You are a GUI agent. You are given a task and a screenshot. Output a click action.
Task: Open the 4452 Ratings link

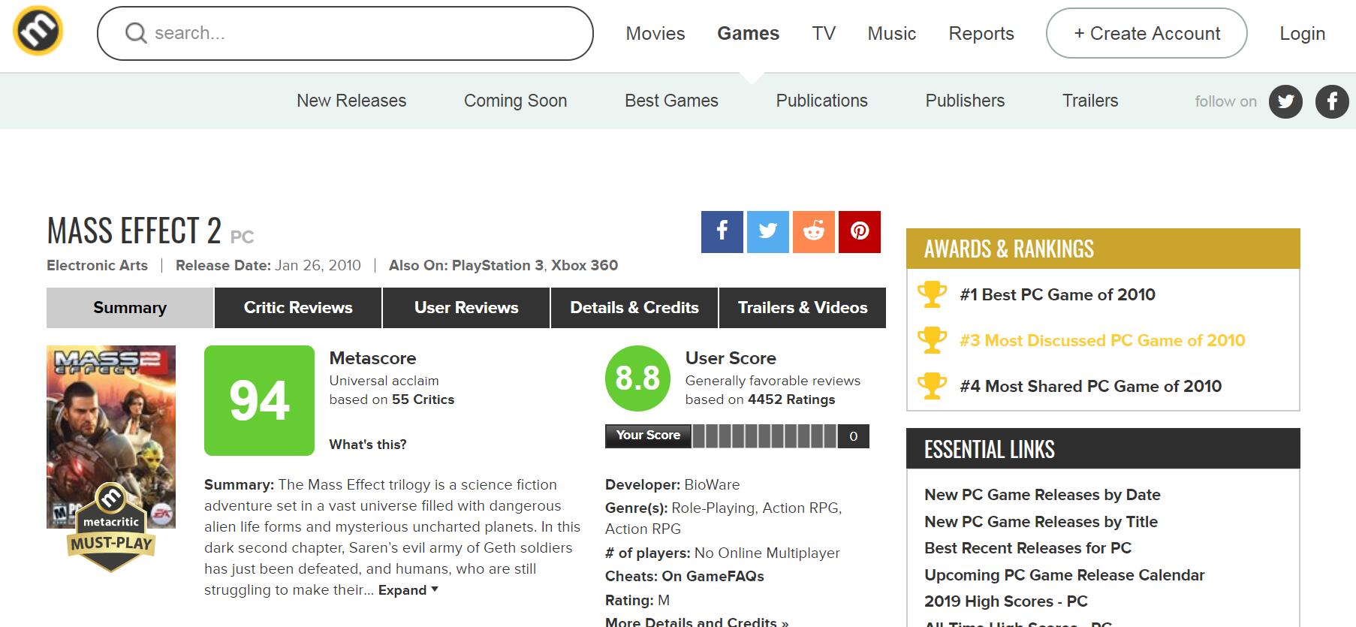791,399
